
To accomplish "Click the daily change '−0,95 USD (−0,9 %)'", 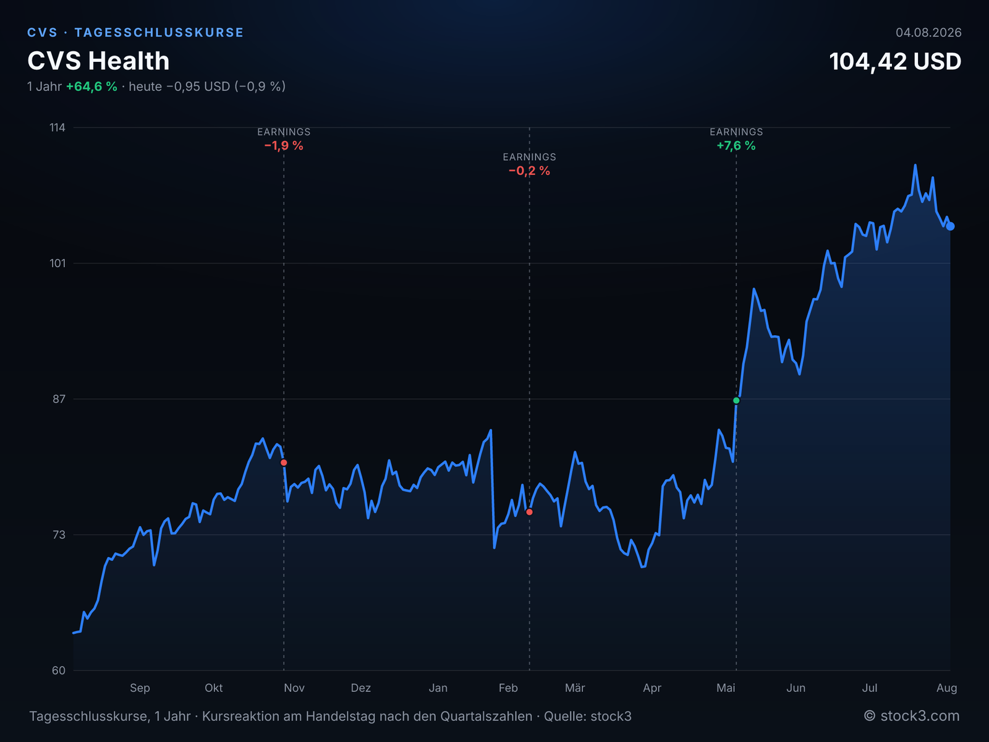I will 226,87.
